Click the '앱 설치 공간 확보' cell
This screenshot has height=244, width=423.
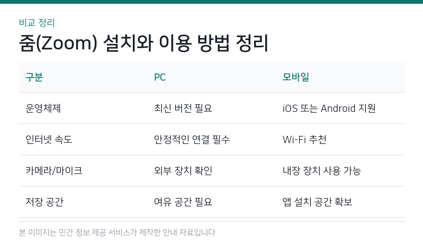coord(317,202)
